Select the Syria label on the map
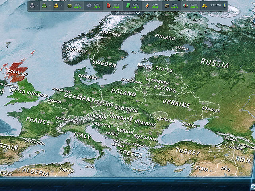Screen dimensions: 255x191 (x=202, y=169)
